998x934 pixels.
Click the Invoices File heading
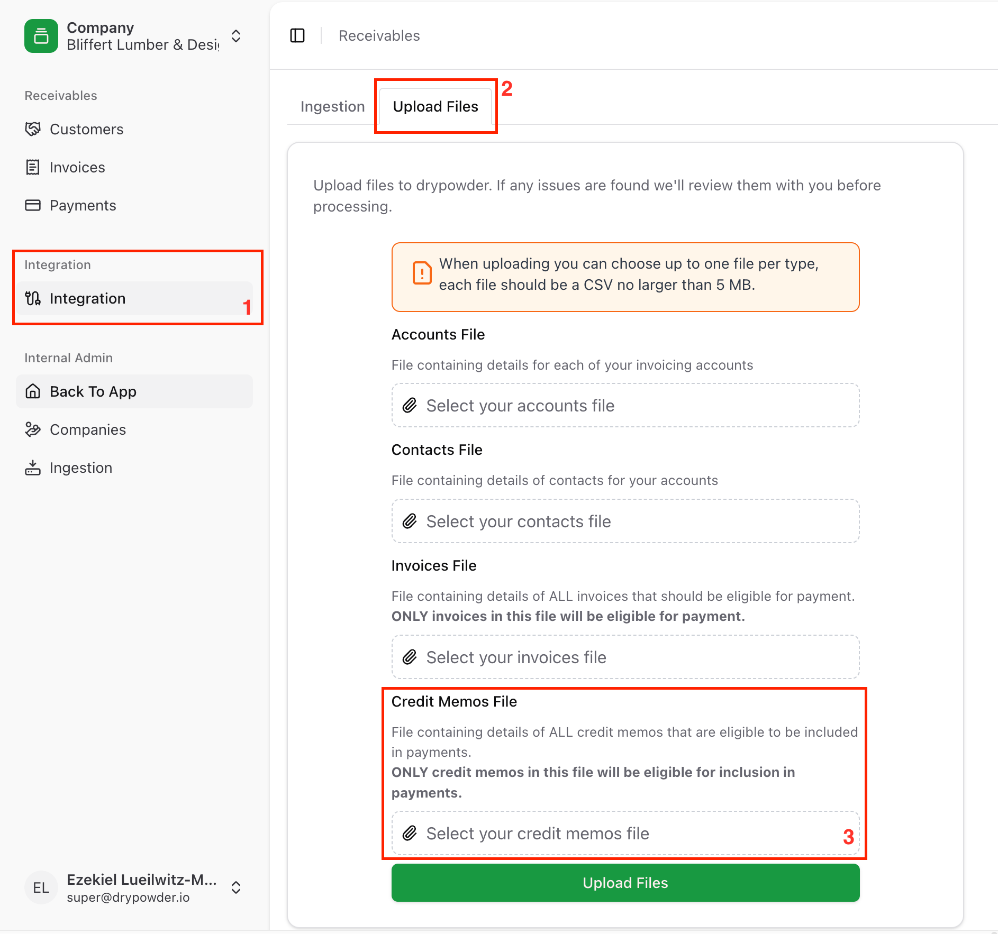pos(434,565)
